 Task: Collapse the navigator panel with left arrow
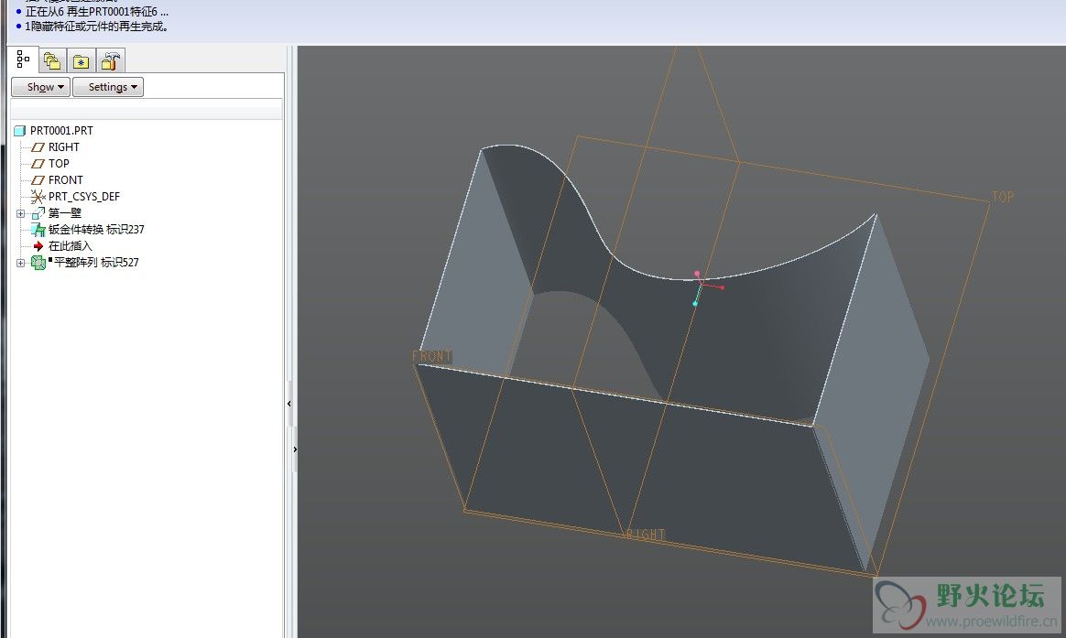click(x=288, y=404)
